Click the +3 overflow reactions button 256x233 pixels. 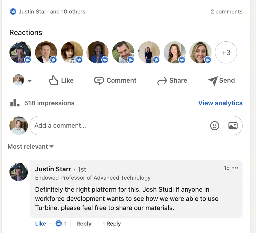click(x=226, y=52)
